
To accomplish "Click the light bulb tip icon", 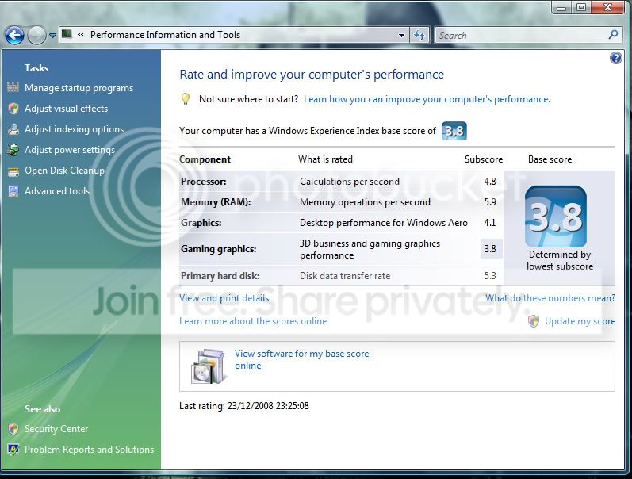I will pyautogui.click(x=185, y=99).
